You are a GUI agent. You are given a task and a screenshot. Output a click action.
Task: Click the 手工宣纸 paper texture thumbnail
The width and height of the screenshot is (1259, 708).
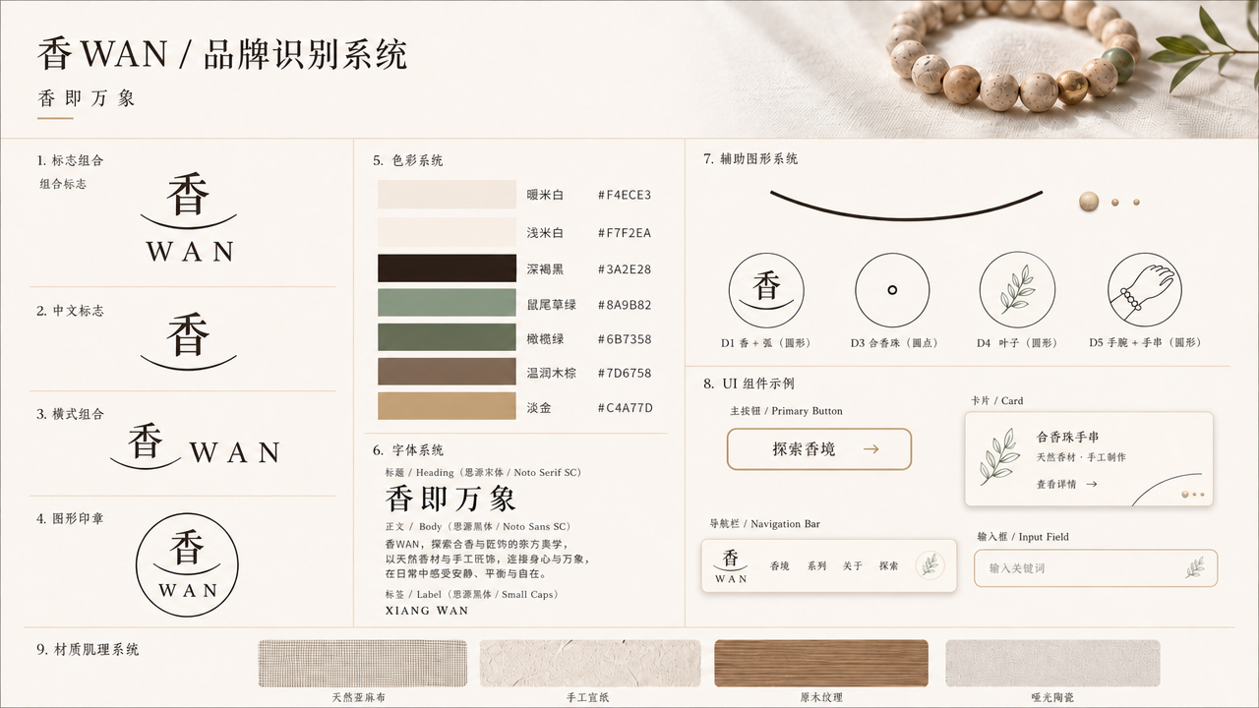click(x=590, y=664)
